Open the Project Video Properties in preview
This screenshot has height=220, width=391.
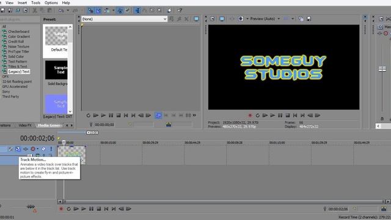click(212, 19)
